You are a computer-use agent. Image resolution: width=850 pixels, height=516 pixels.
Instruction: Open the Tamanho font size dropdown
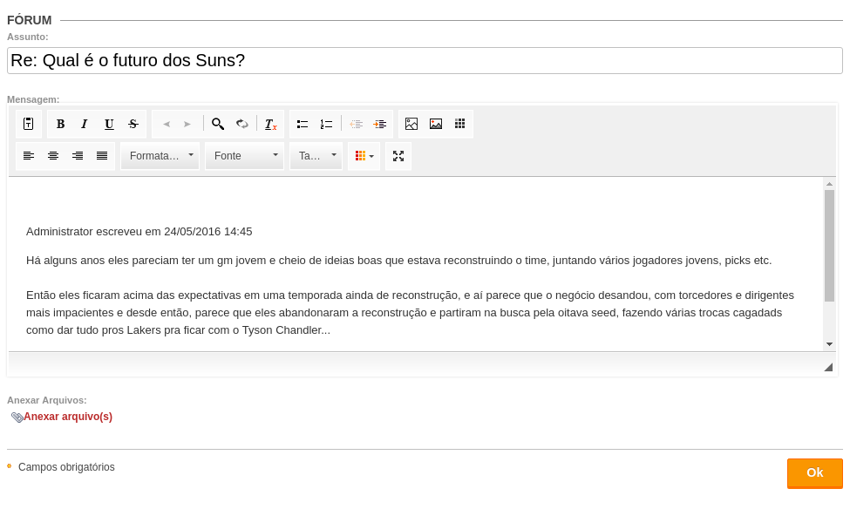pyautogui.click(x=316, y=156)
